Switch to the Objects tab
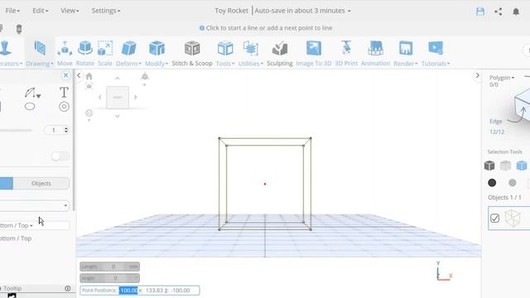530x298 pixels. 41,183
